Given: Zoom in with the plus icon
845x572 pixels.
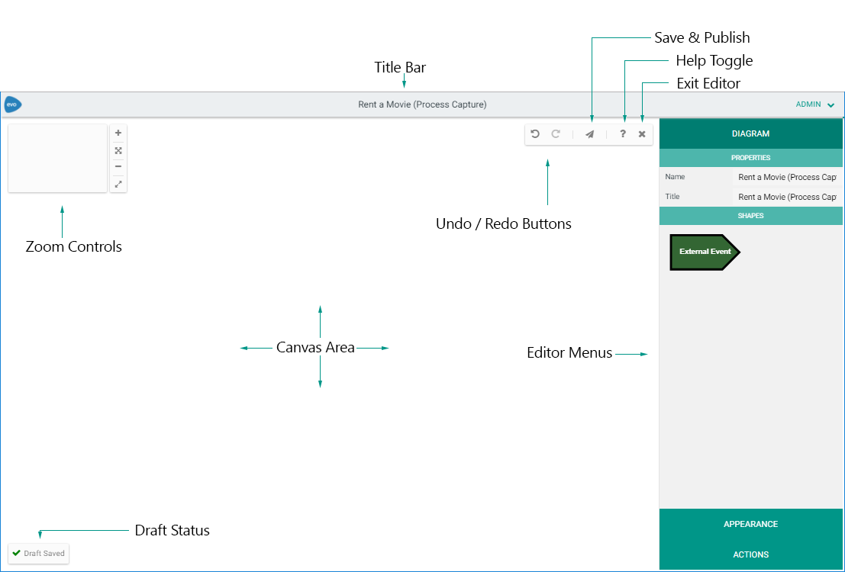Looking at the screenshot, I should click(118, 133).
